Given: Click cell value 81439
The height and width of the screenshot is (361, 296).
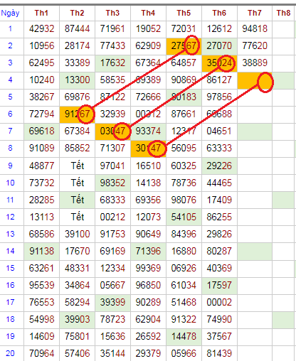Looking at the screenshot, I should click(x=219, y=353).
